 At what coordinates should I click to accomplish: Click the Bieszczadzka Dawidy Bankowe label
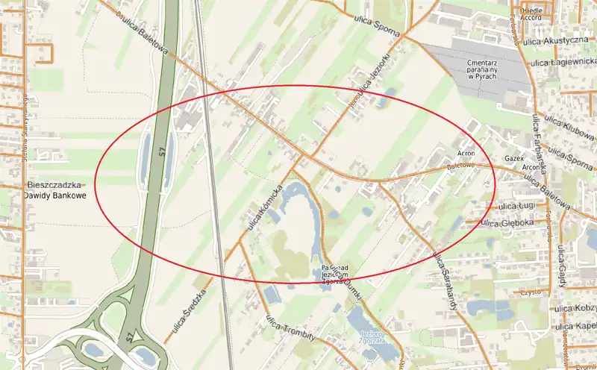tap(54, 190)
